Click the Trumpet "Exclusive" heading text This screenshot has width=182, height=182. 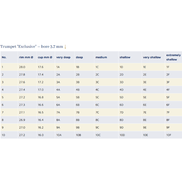[32, 46]
